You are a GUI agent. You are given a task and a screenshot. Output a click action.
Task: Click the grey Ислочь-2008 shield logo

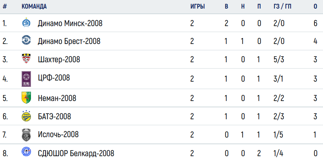click(x=26, y=135)
